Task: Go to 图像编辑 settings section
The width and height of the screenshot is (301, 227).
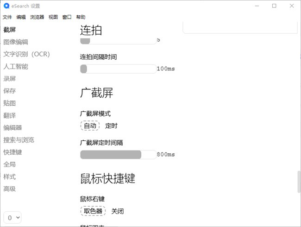Action: pos(16,42)
